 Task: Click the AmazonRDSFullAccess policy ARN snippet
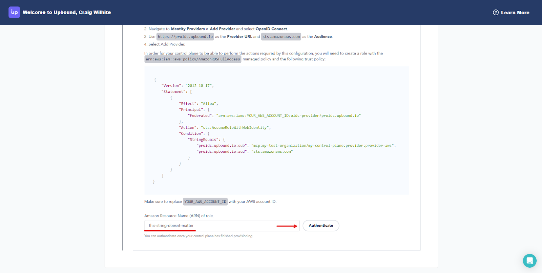(193, 59)
